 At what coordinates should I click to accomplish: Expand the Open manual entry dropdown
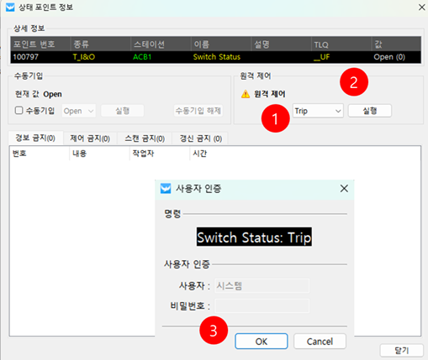(x=78, y=111)
